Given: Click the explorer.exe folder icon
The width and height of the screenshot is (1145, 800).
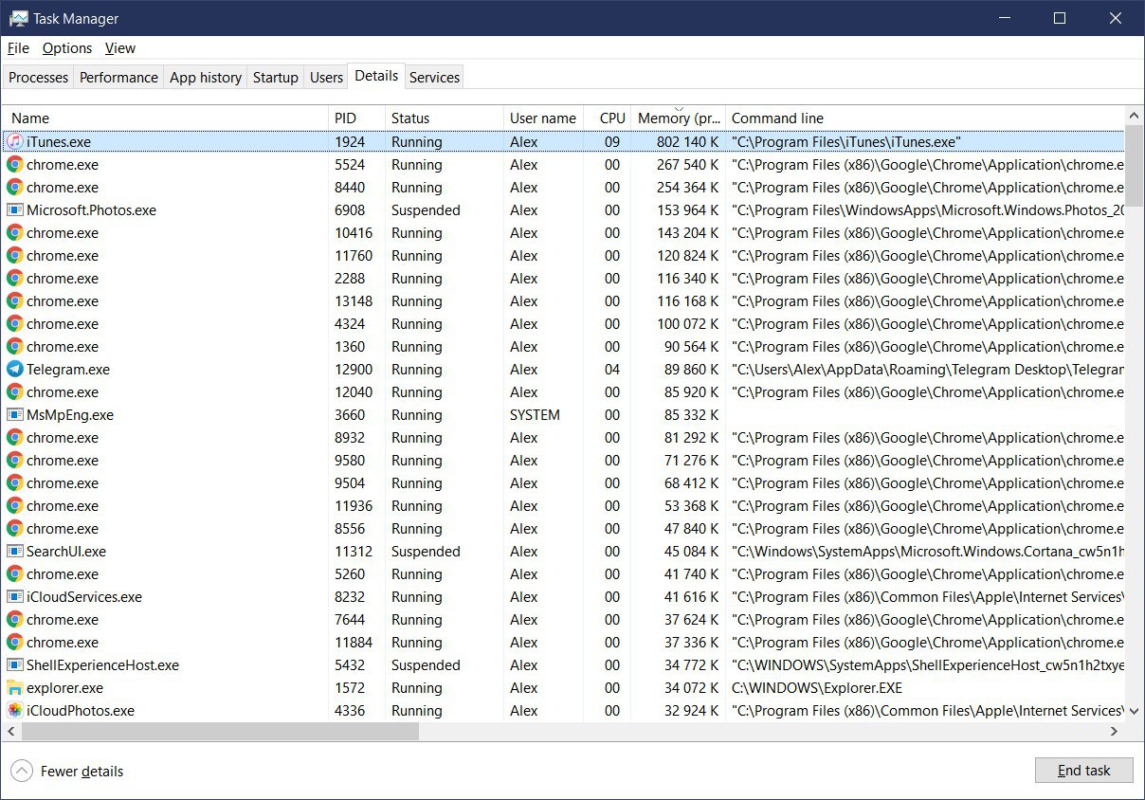Looking at the screenshot, I should 15,687.
